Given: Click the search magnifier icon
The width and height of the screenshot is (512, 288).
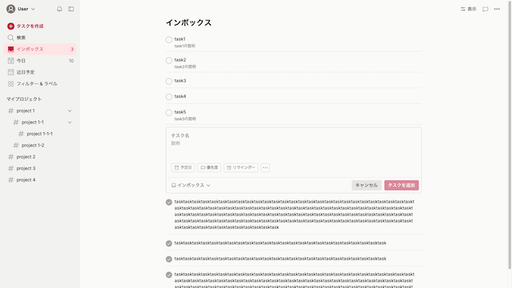Looking at the screenshot, I should [x=11, y=37].
